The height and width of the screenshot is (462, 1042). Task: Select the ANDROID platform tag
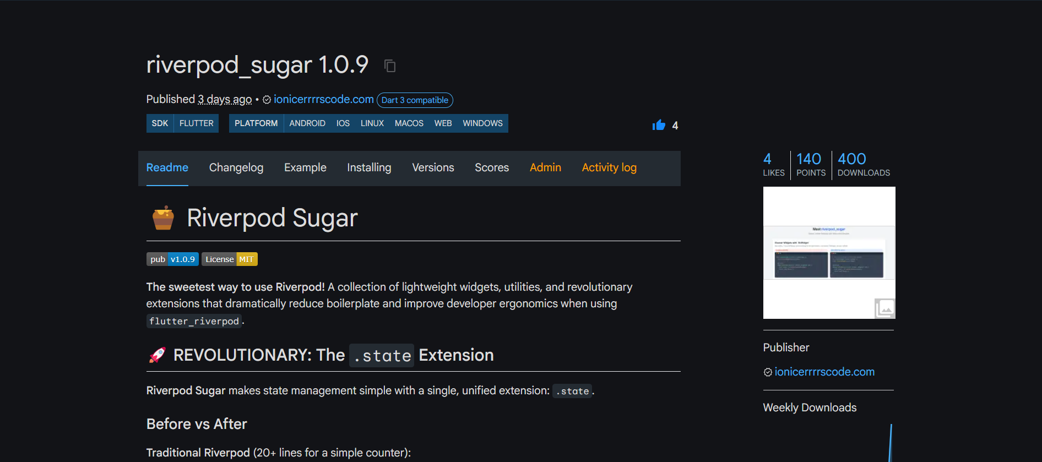click(307, 123)
